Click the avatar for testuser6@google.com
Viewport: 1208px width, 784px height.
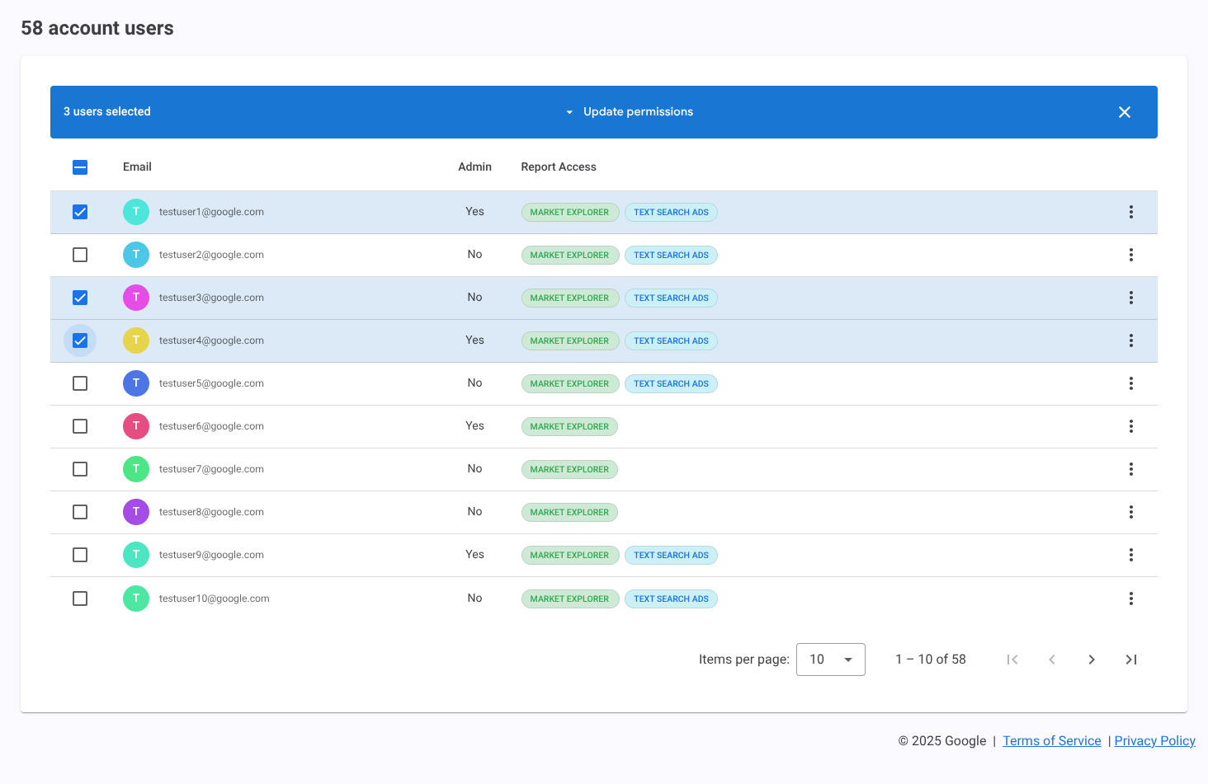[136, 426]
